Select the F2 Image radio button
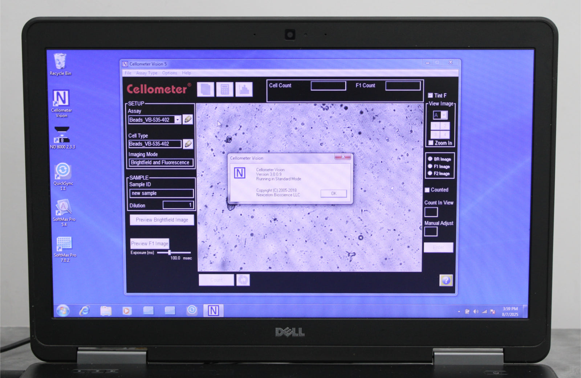The image size is (581, 378). [x=430, y=173]
